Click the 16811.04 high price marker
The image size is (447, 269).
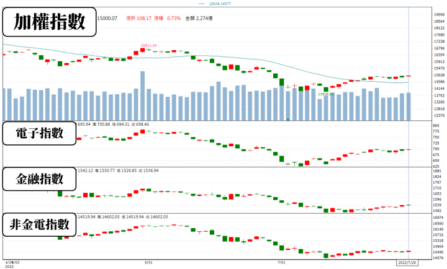click(x=148, y=45)
